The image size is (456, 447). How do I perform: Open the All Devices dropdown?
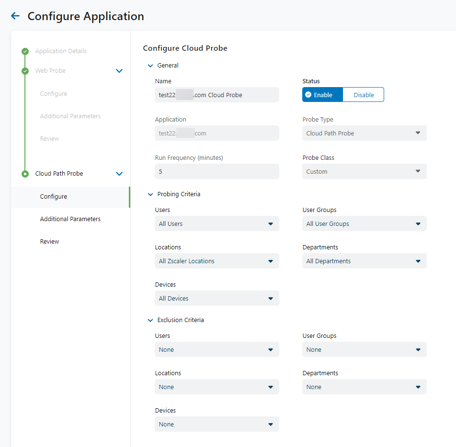[x=217, y=299]
